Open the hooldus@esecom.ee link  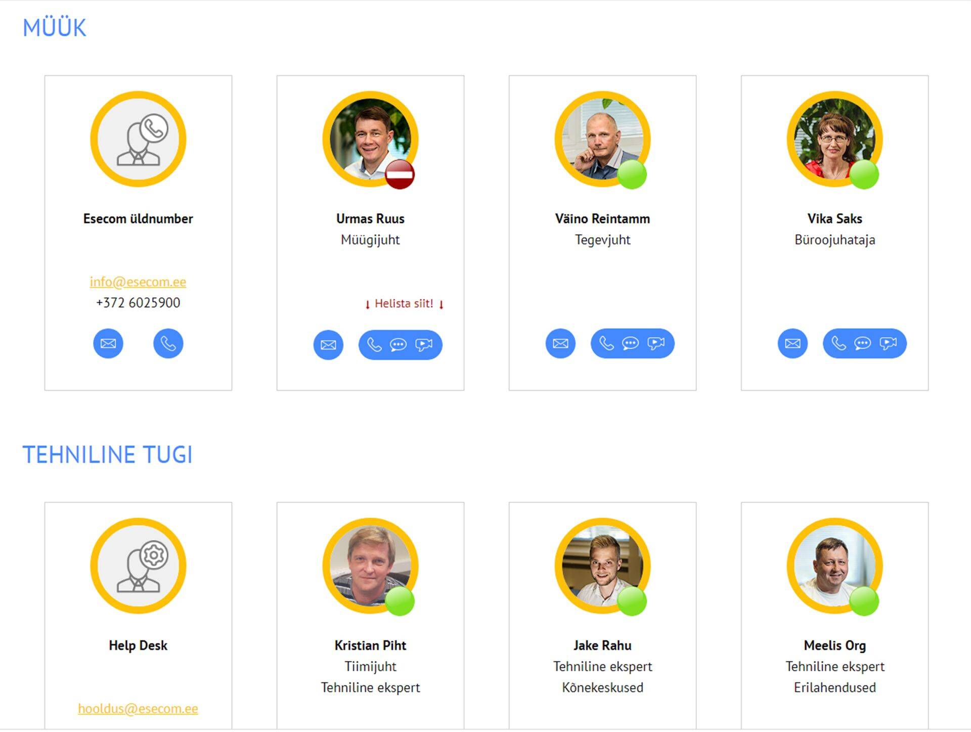click(138, 708)
